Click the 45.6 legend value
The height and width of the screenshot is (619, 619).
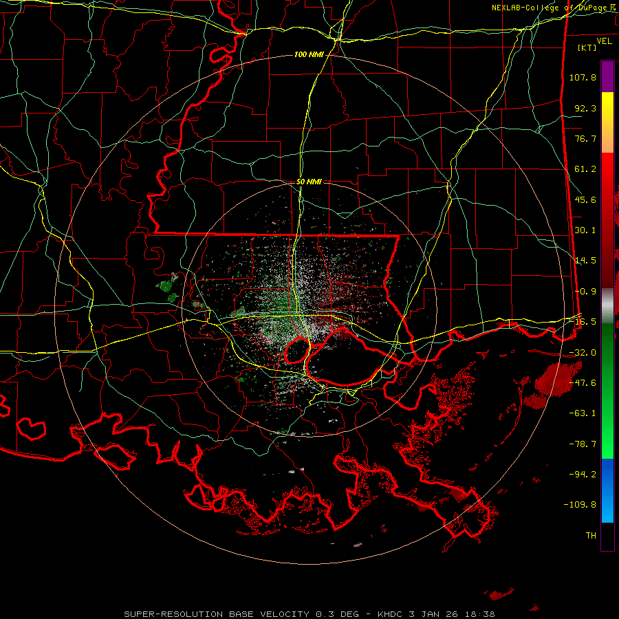pos(585,199)
